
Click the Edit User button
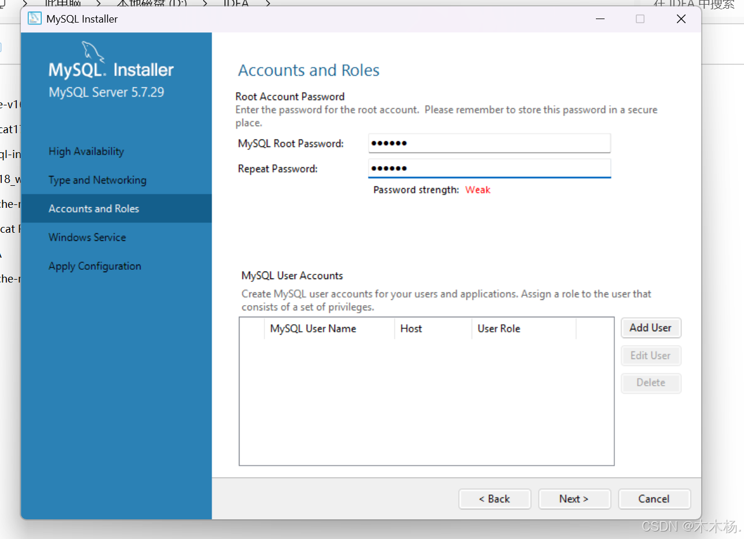tap(651, 355)
